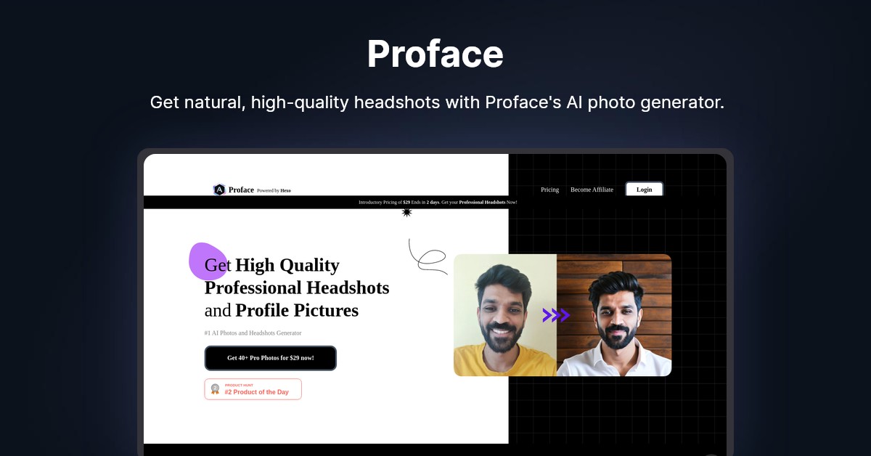The width and height of the screenshot is (871, 456).
Task: Click the purple triple-arrow icon between photos
Action: pos(556,315)
